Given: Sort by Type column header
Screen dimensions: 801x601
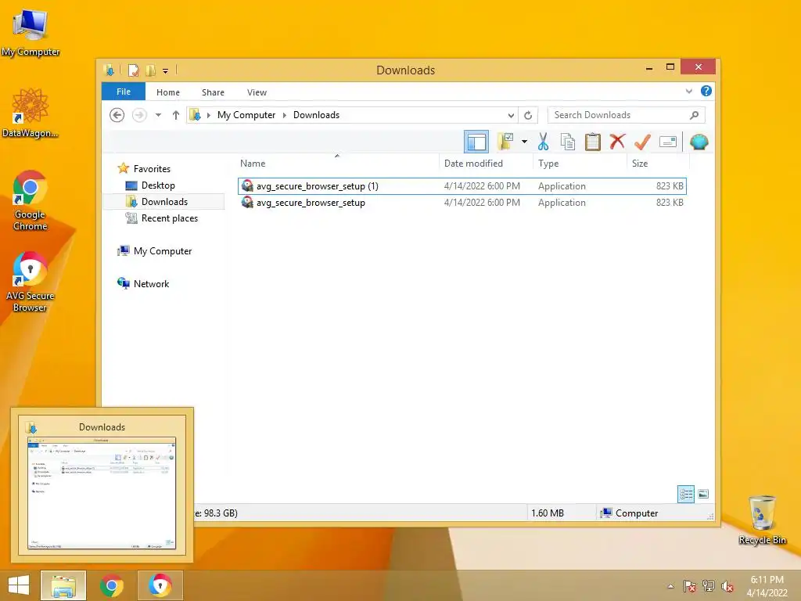Looking at the screenshot, I should (x=580, y=163).
